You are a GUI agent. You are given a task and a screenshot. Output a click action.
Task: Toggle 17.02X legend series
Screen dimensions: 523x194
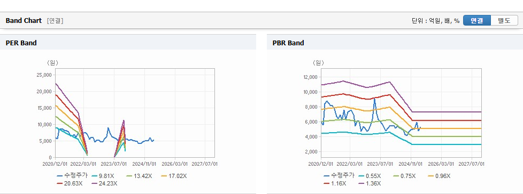[x=172, y=176]
